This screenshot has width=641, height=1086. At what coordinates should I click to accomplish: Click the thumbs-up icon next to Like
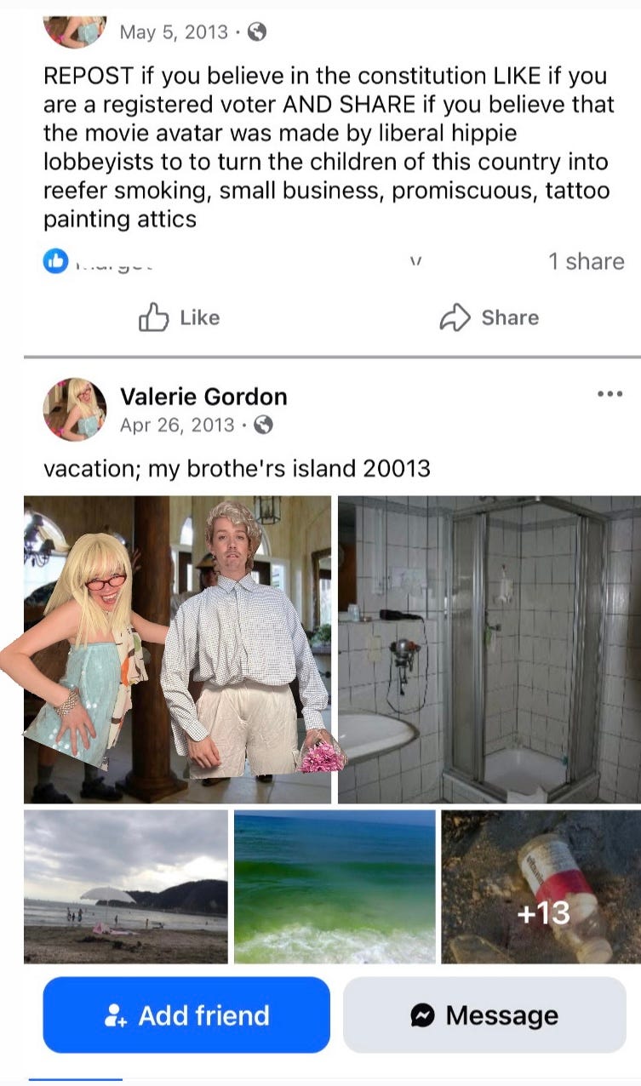pyautogui.click(x=154, y=317)
